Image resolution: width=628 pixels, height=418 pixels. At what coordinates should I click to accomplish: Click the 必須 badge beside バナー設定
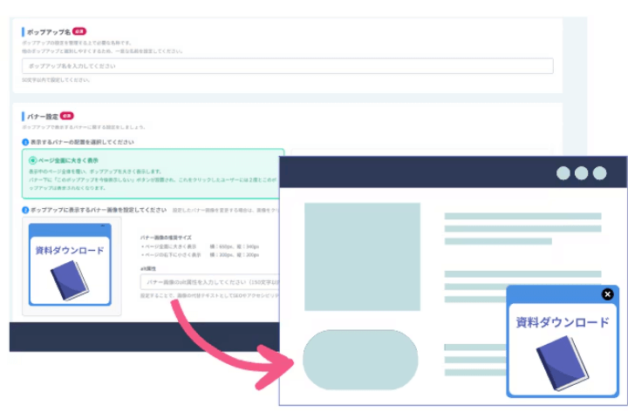67,116
